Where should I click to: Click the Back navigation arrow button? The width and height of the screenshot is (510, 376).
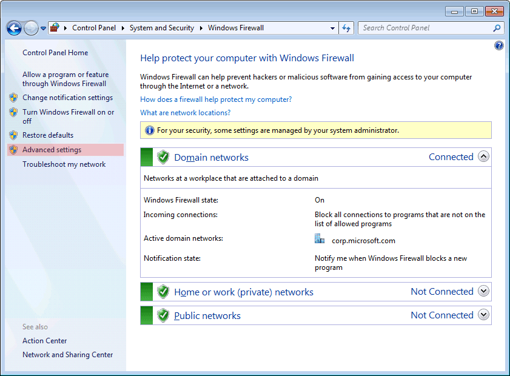[14, 28]
